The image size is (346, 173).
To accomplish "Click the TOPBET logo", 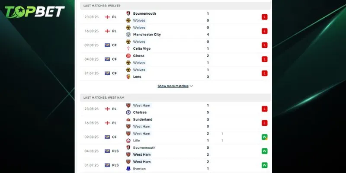I will click(34, 11).
